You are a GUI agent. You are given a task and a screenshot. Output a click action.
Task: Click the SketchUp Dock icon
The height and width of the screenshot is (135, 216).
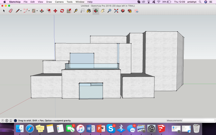coord(161,129)
